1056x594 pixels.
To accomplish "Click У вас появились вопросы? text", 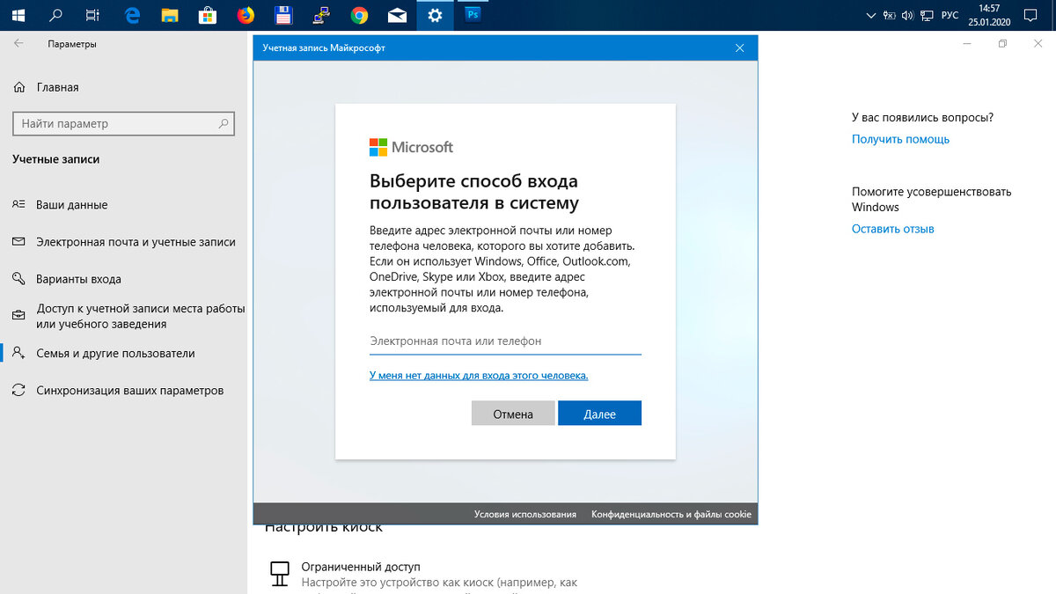I will [x=922, y=117].
